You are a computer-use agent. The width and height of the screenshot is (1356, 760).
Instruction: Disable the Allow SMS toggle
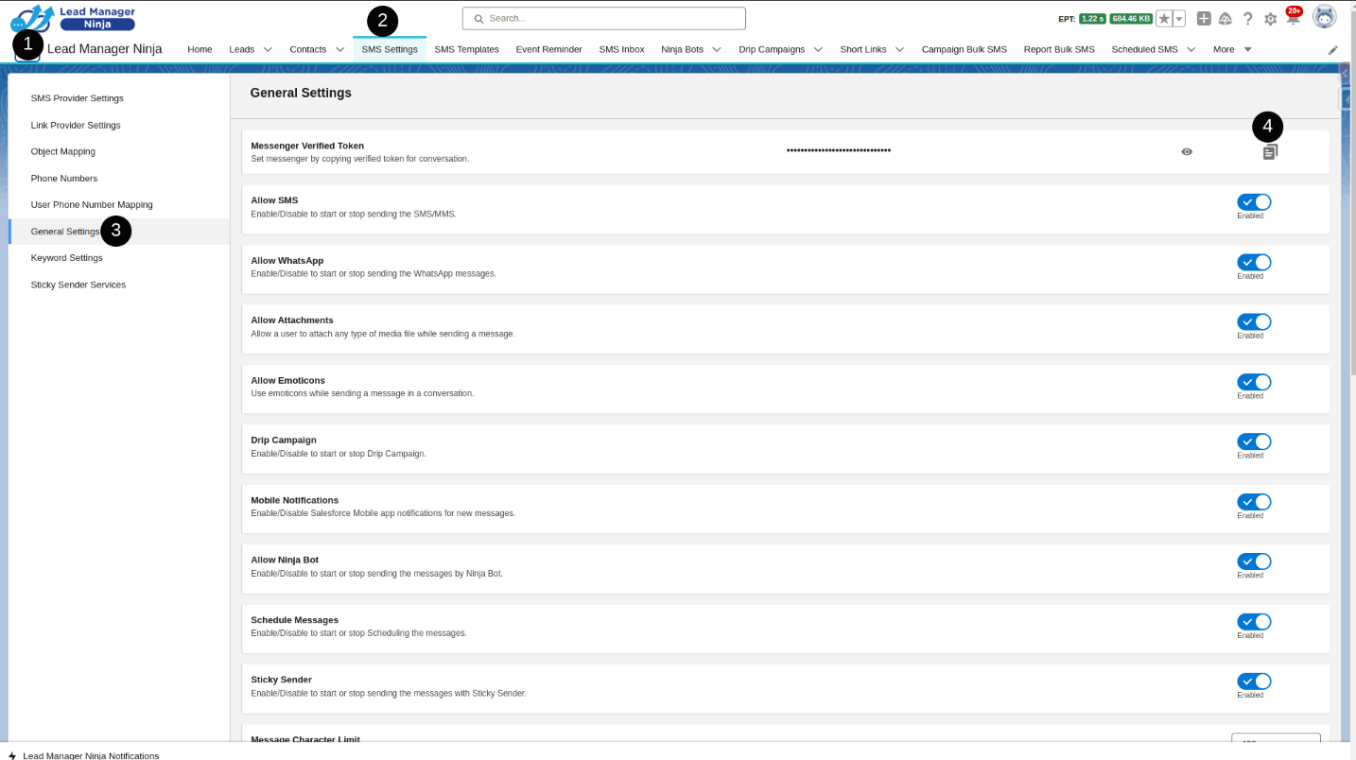(1254, 201)
